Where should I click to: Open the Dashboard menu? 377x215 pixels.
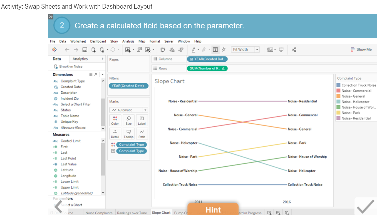(98, 41)
